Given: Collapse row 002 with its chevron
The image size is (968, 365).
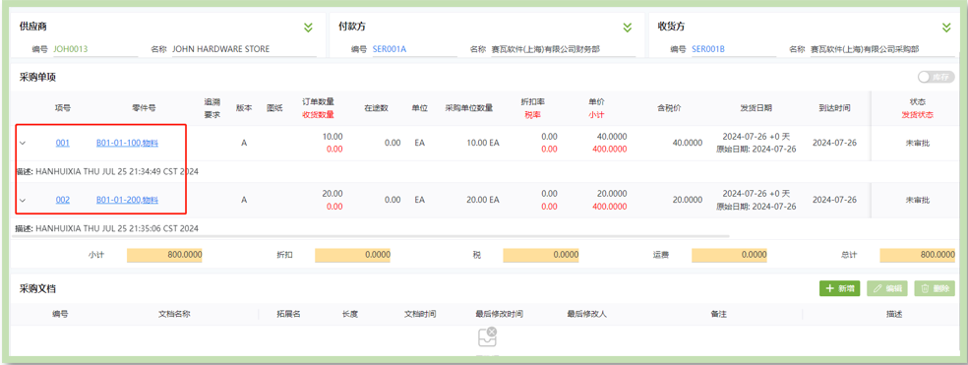Looking at the screenshot, I should 23,200.
